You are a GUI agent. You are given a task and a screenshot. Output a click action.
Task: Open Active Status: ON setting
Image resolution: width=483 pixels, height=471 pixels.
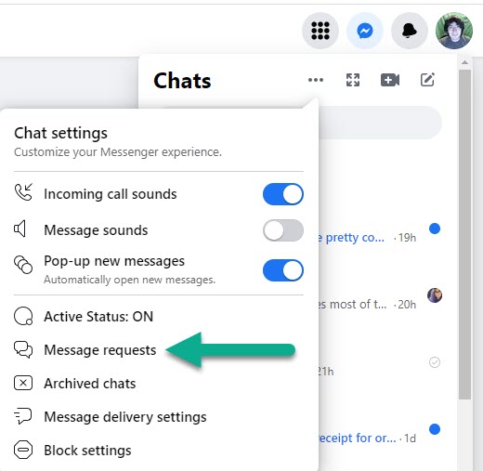(159, 317)
